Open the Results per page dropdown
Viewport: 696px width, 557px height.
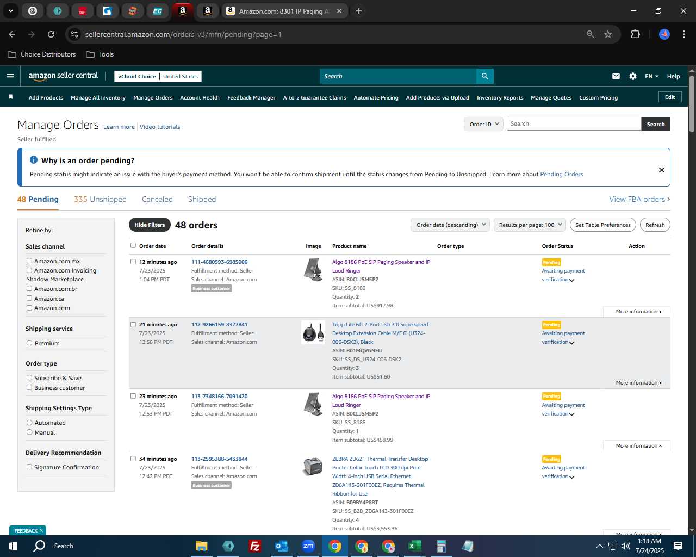tap(530, 225)
